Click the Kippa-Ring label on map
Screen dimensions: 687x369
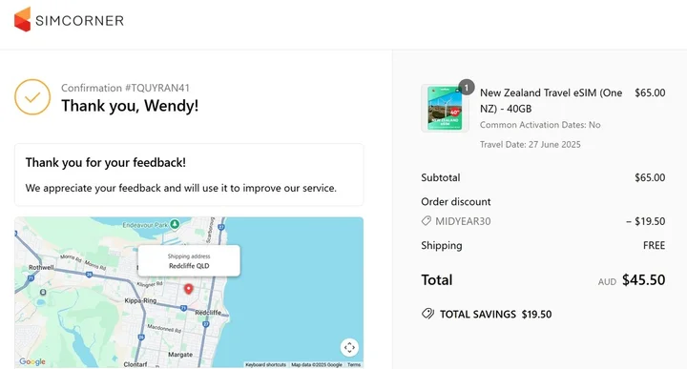tap(140, 300)
